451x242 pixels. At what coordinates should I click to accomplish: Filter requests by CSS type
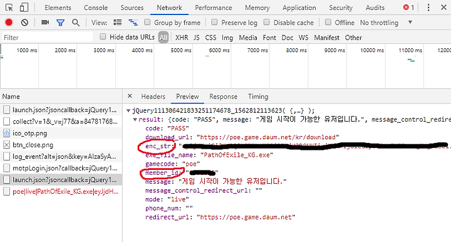click(x=210, y=38)
